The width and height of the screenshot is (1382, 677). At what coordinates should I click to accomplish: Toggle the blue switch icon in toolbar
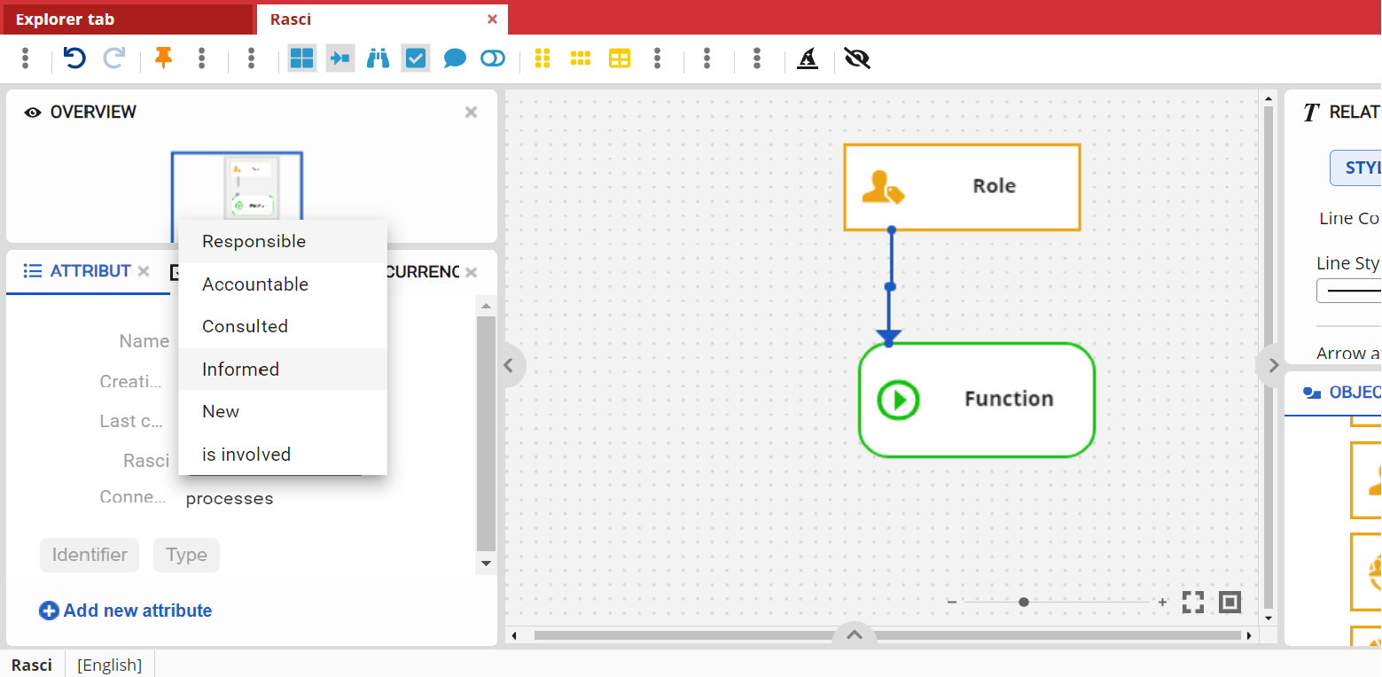[493, 58]
